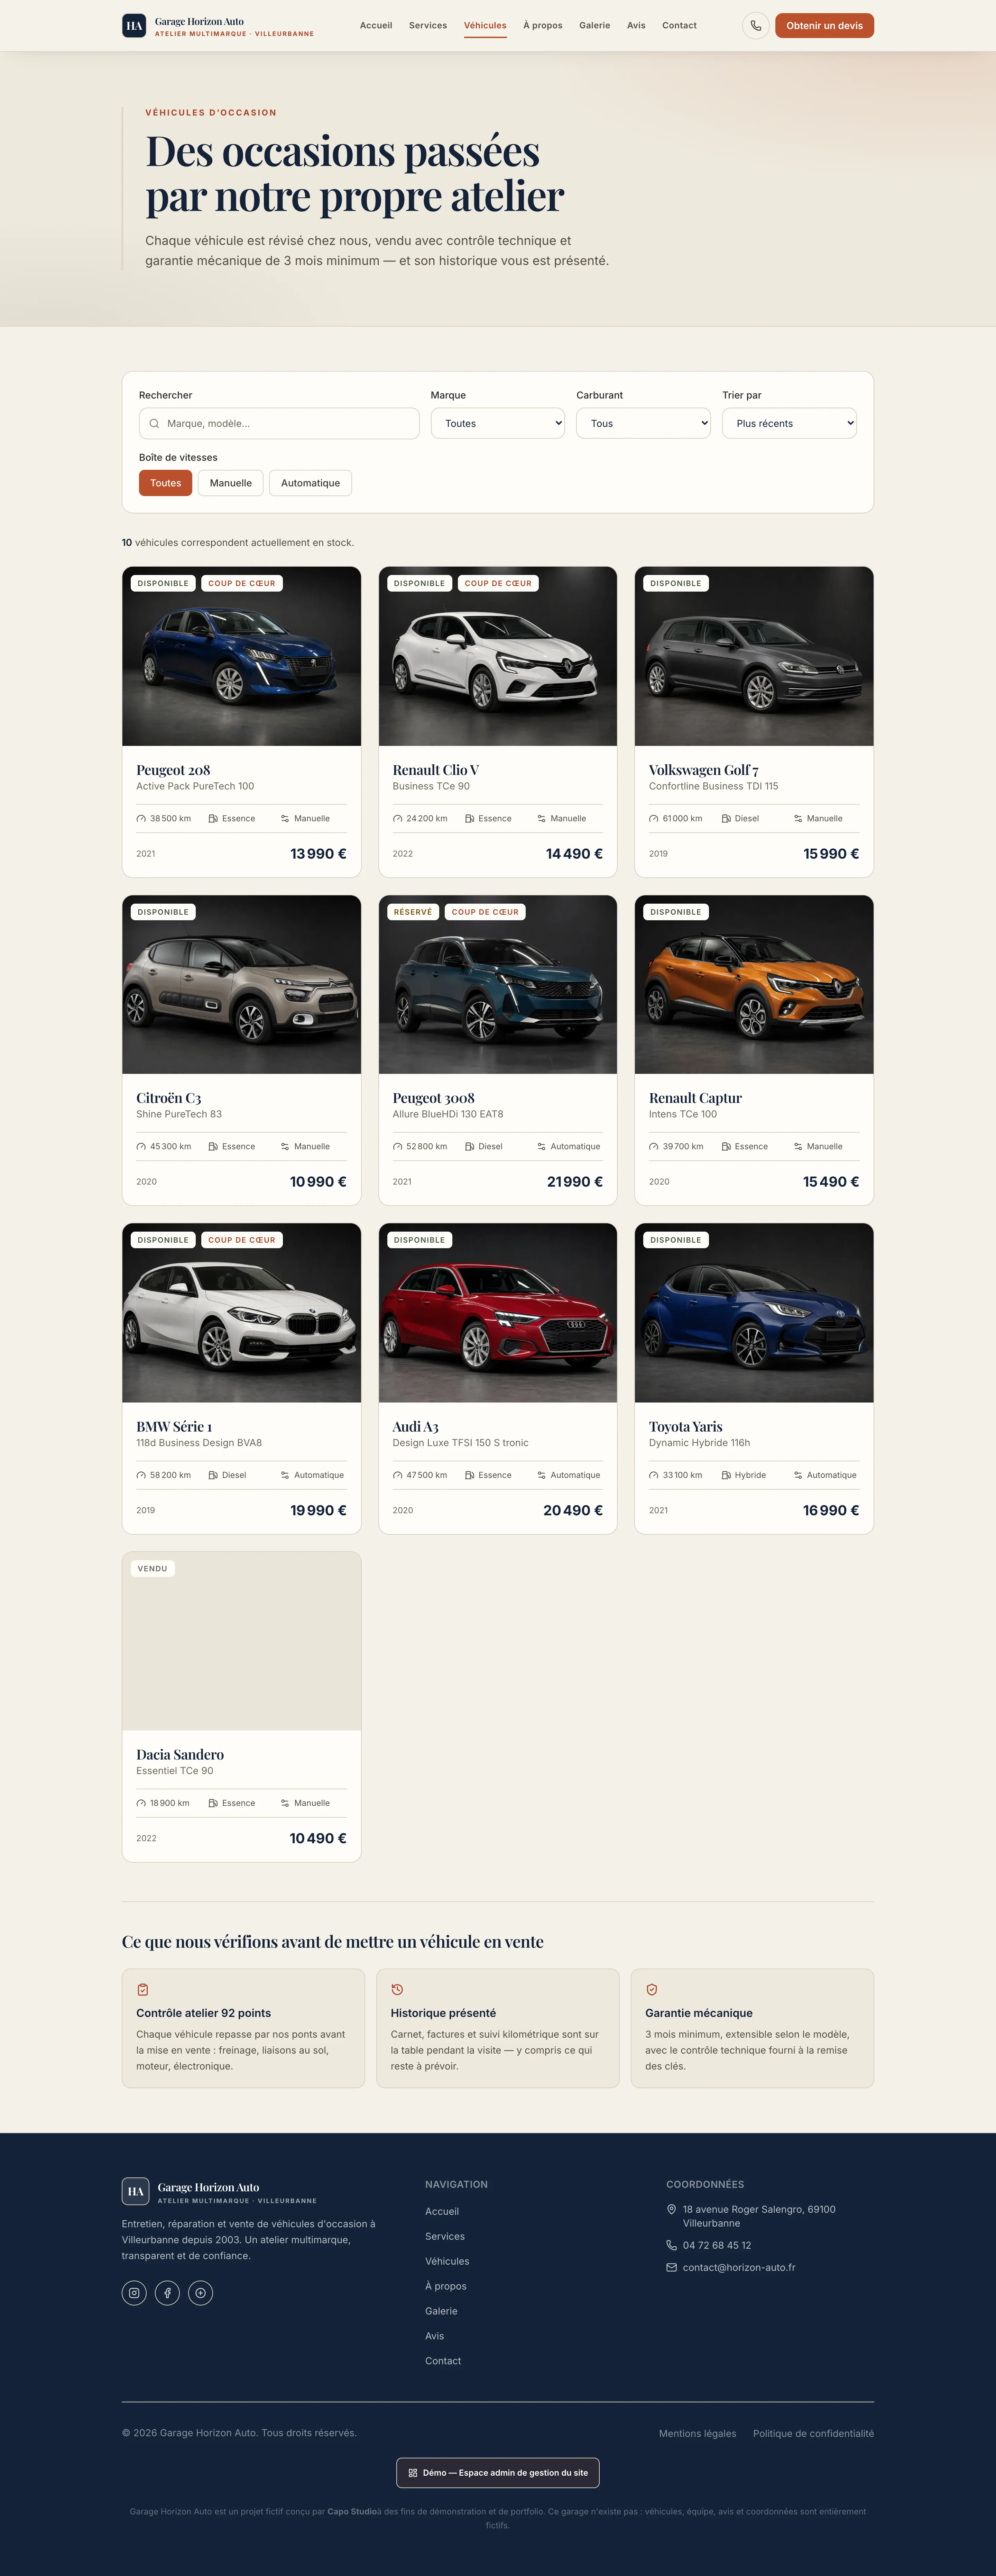Click the contact@horizon-auto.fr email link
Image resolution: width=996 pixels, height=2576 pixels.
tap(739, 2268)
